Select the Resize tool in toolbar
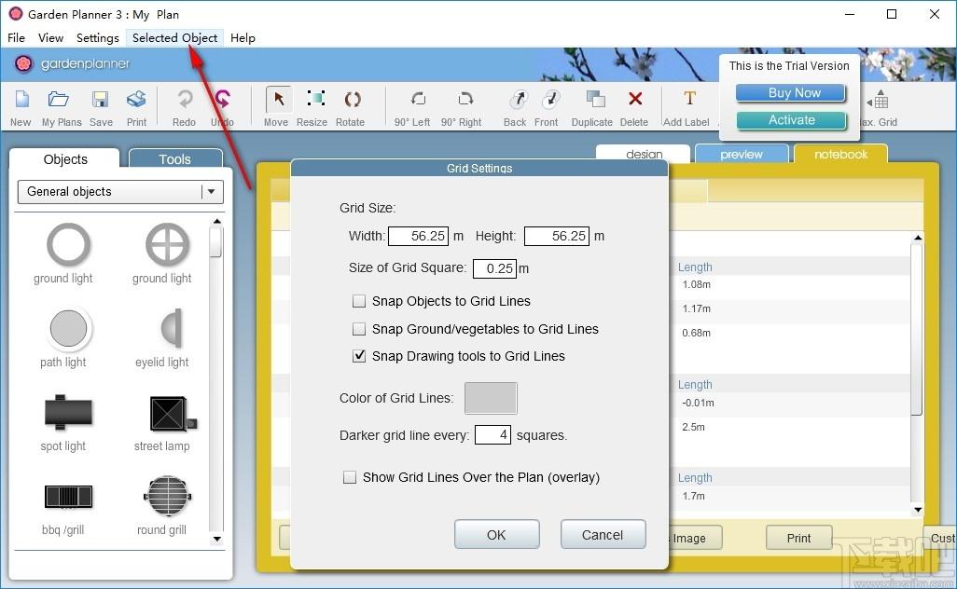Viewport: 957px width, 589px height. click(x=315, y=99)
